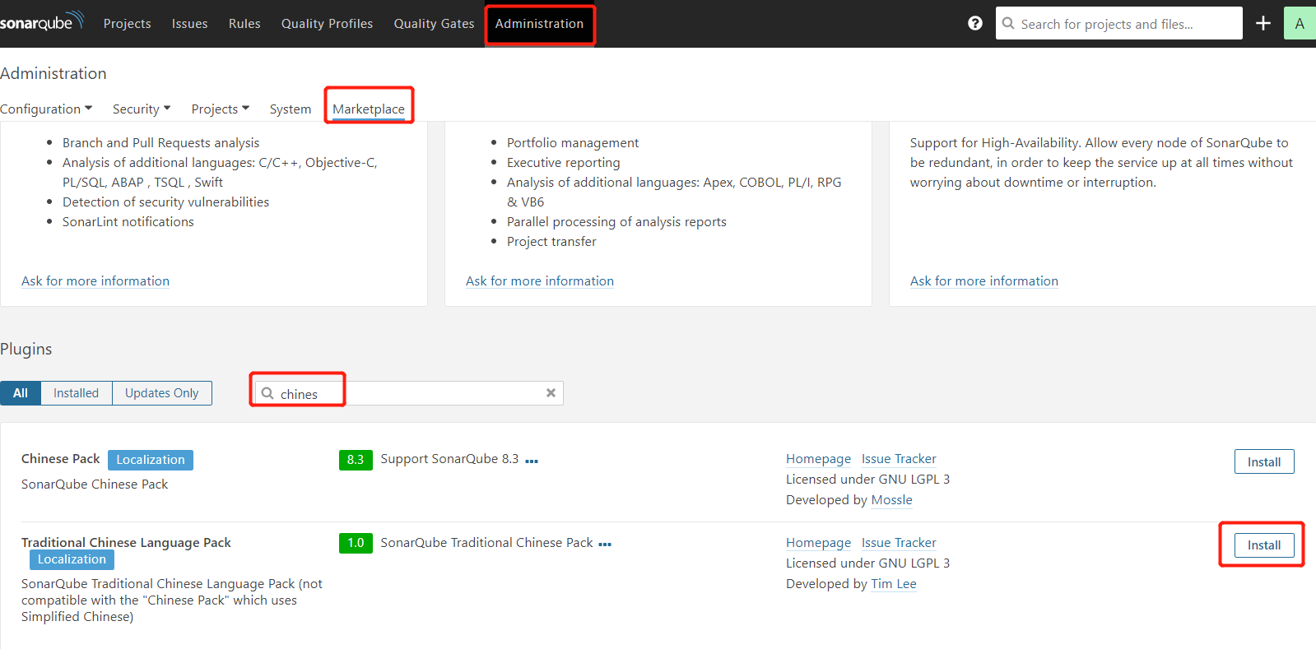Click 'Traditional Chinese Language Pack' plugin name
Screen dimensions: 1316x649
pos(126,543)
